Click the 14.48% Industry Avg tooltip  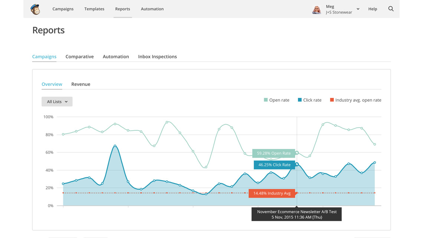272,193
